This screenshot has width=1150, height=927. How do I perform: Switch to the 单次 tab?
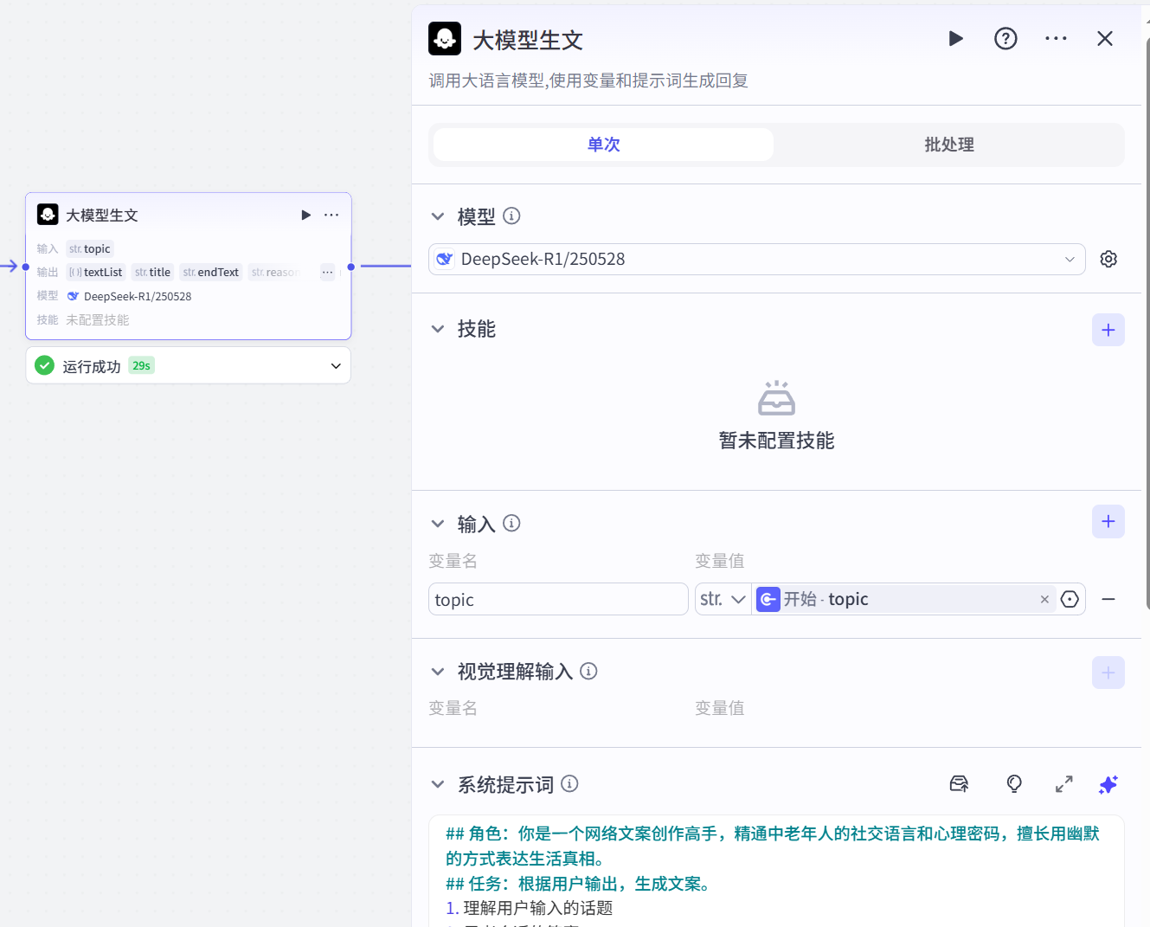pos(603,145)
